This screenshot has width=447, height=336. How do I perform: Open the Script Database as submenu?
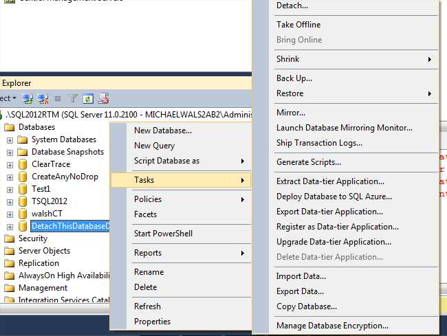(x=181, y=161)
